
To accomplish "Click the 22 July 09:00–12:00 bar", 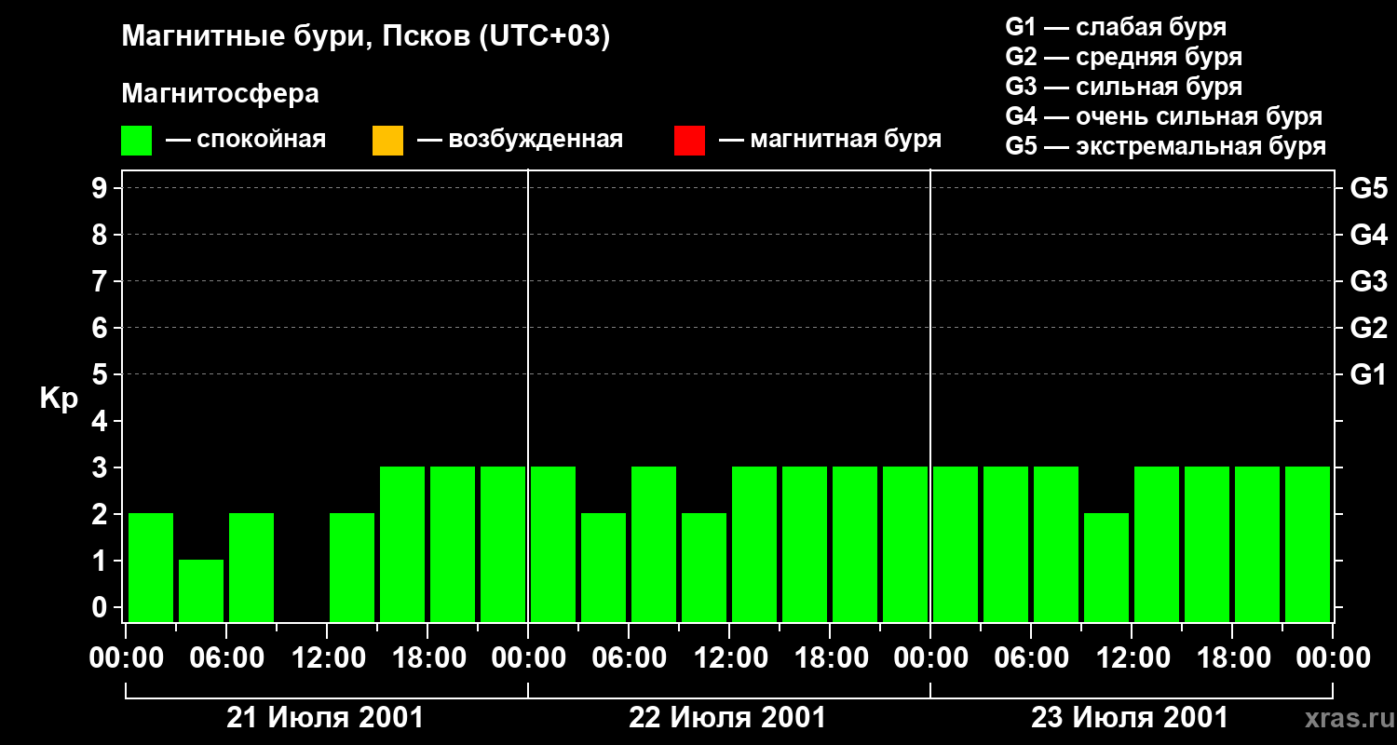I will pos(704,567).
